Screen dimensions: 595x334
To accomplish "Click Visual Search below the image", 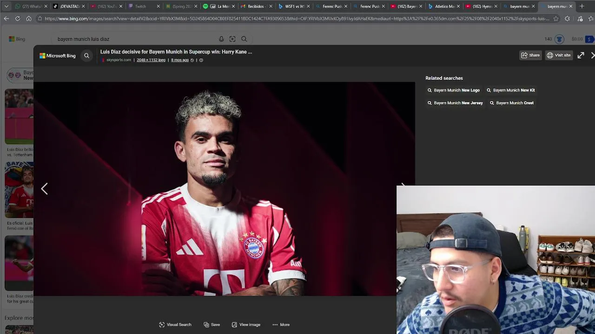I will 175,325.
